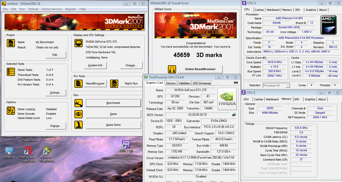Viewport: 342px width, 182px height.
Task: Click the title bar icon of CPU-Z memory window
Action: [x=243, y=93]
